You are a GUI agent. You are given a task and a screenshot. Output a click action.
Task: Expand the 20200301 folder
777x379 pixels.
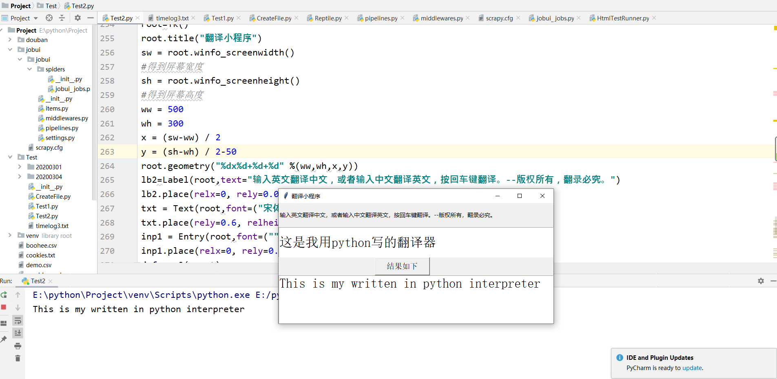click(x=19, y=167)
